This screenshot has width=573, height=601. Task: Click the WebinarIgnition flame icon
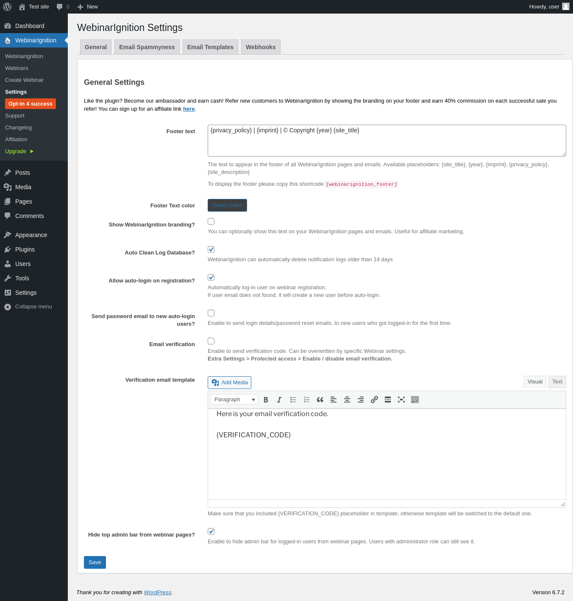(x=8, y=40)
